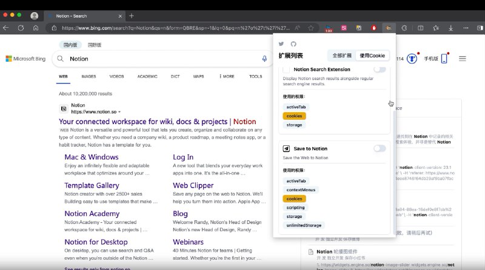
Task: Open the mobile version phone icon
Action: pos(444,58)
